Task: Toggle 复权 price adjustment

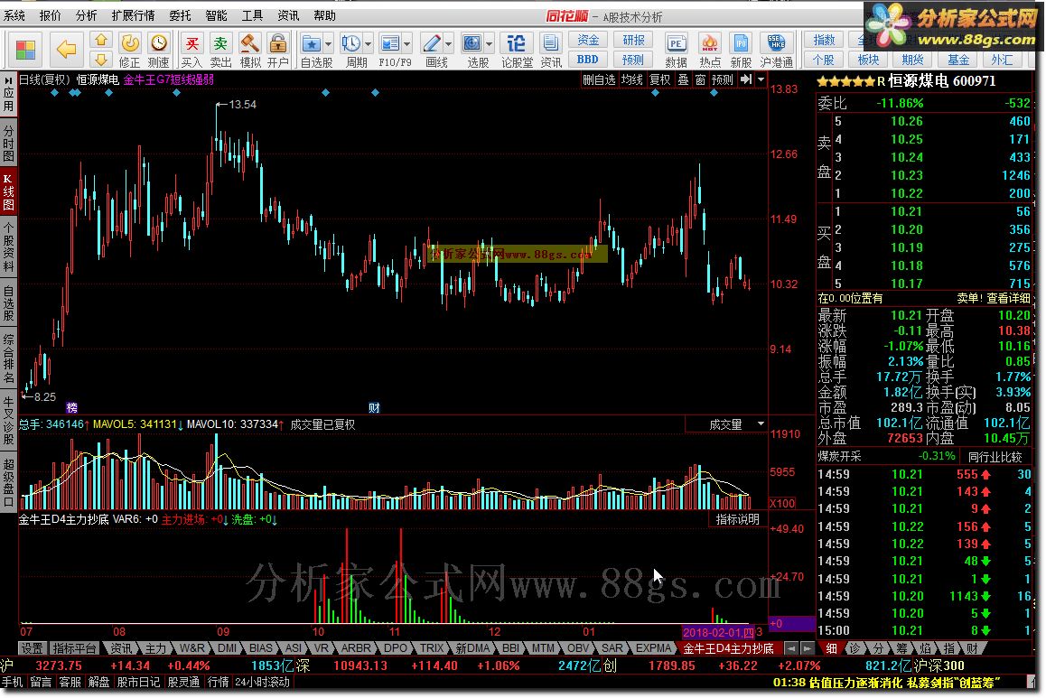Action: (659, 80)
